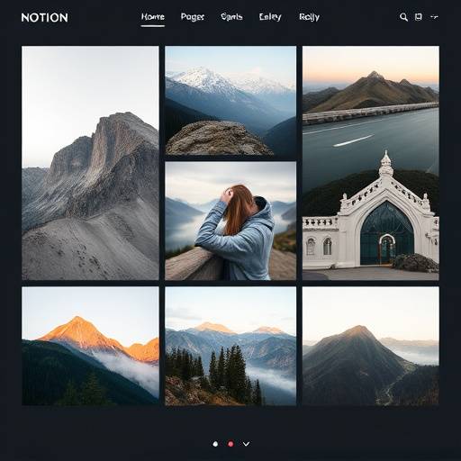Select the white pagination dot
Viewport: 461px width, 461px height.
click(215, 444)
